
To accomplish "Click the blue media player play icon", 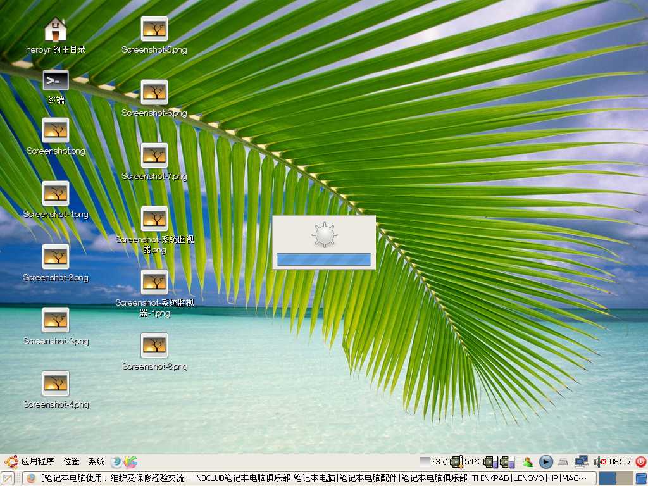I will (x=545, y=462).
